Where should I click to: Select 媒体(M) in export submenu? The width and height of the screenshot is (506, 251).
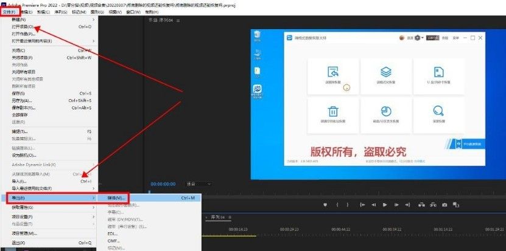point(149,198)
